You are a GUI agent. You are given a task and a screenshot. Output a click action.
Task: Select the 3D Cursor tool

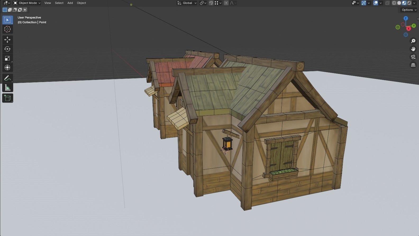pos(7,29)
